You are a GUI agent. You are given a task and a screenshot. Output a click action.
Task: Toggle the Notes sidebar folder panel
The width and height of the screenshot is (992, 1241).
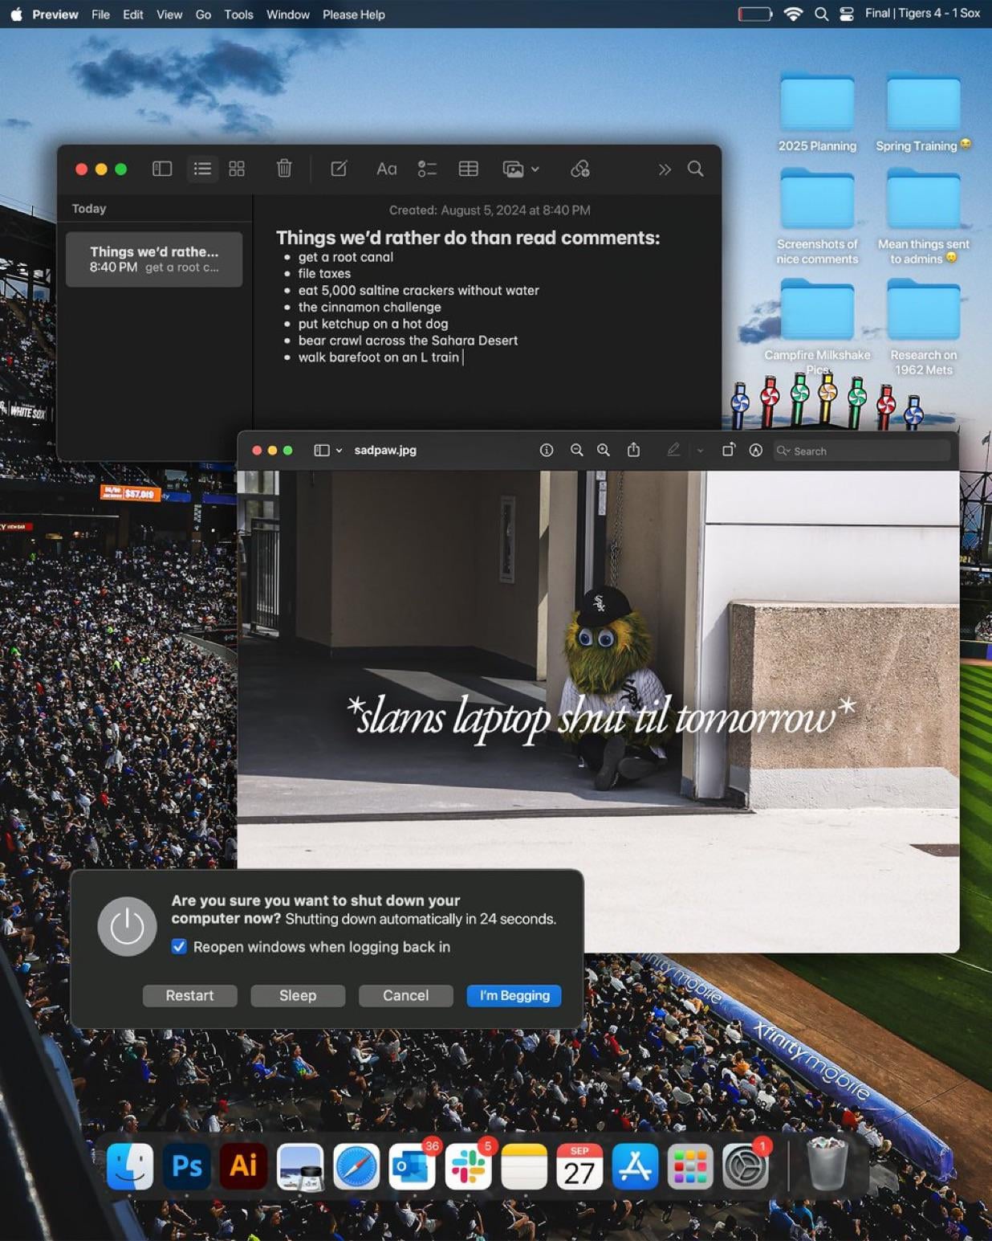[162, 169]
